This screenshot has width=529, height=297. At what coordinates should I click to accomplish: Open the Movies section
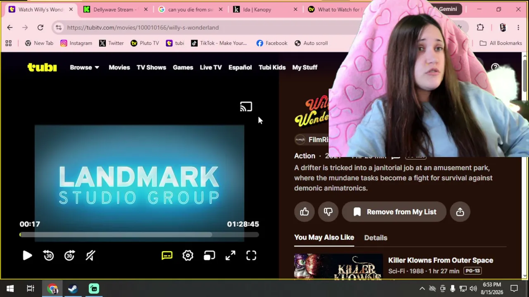119,67
